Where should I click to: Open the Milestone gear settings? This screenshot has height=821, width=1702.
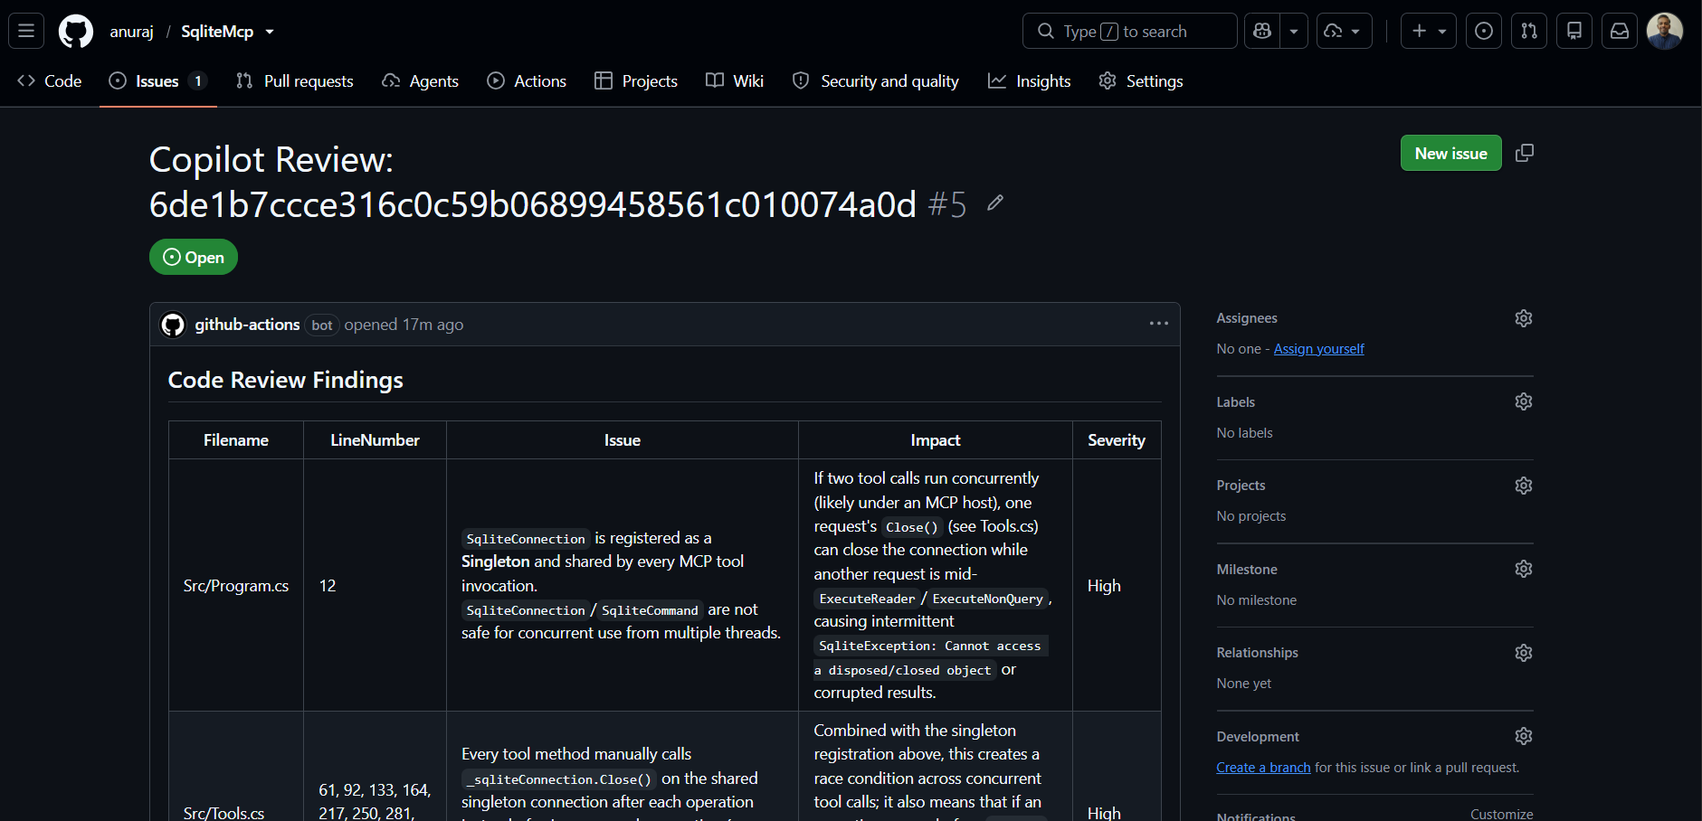point(1524,569)
